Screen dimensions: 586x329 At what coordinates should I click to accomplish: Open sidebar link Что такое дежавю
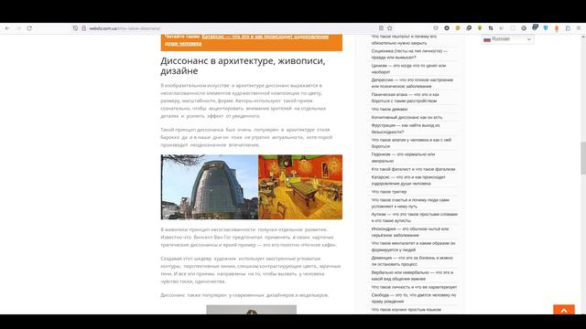click(389, 110)
